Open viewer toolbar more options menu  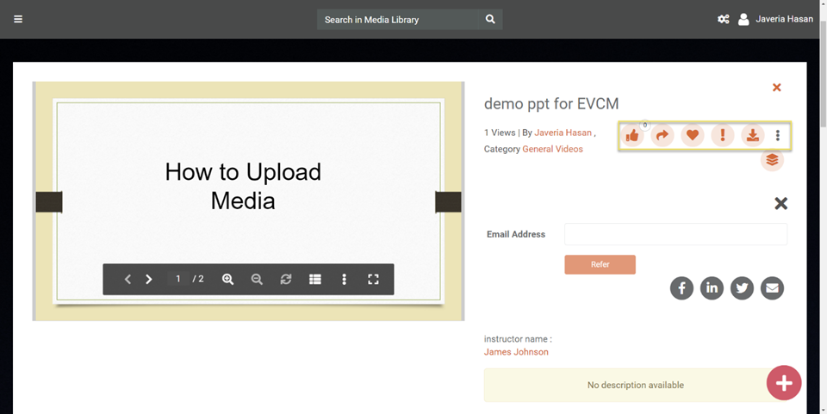344,280
